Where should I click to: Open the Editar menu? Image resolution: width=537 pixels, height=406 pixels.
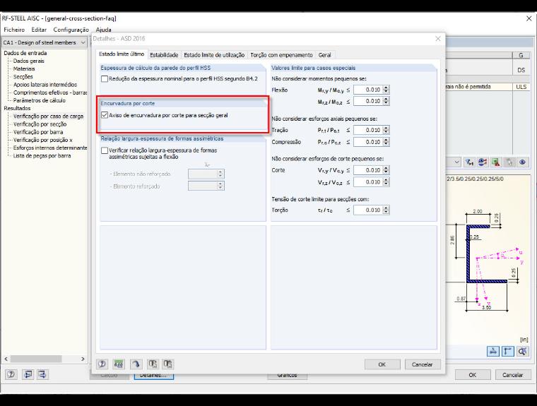click(x=39, y=30)
